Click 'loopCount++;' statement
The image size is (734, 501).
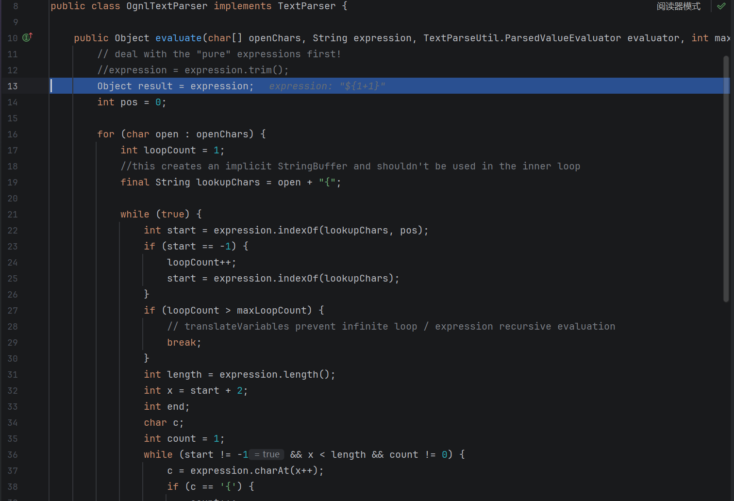[201, 262]
